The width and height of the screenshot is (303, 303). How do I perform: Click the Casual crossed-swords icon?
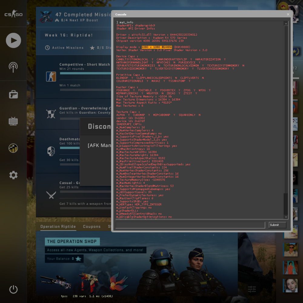(x=51, y=195)
